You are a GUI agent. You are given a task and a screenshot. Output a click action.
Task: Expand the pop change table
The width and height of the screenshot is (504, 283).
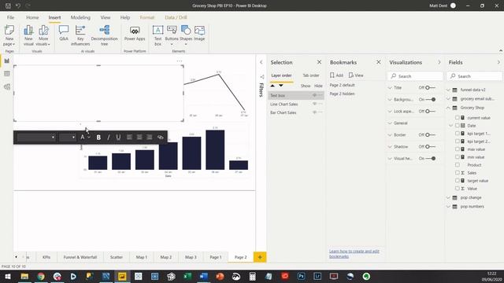(x=448, y=197)
